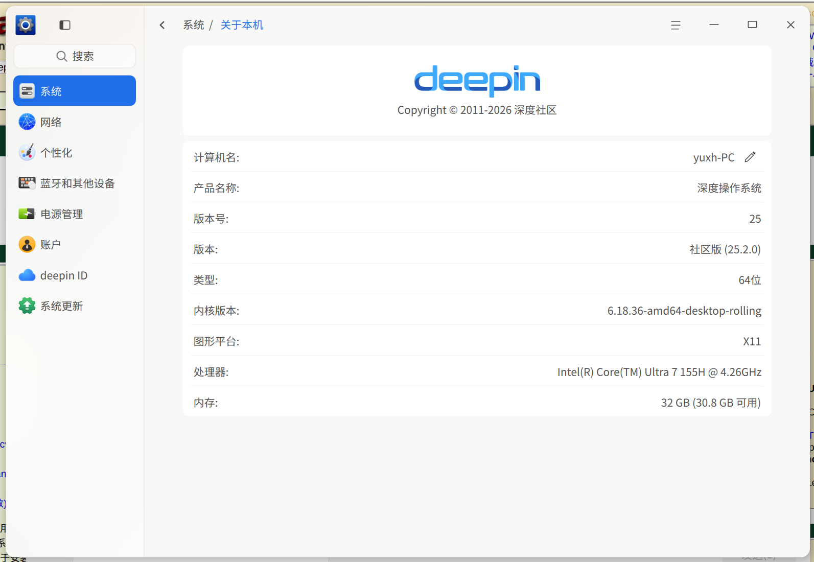Click processor value Intel(R) Core(TM) Ultra 7 155H

click(659, 372)
